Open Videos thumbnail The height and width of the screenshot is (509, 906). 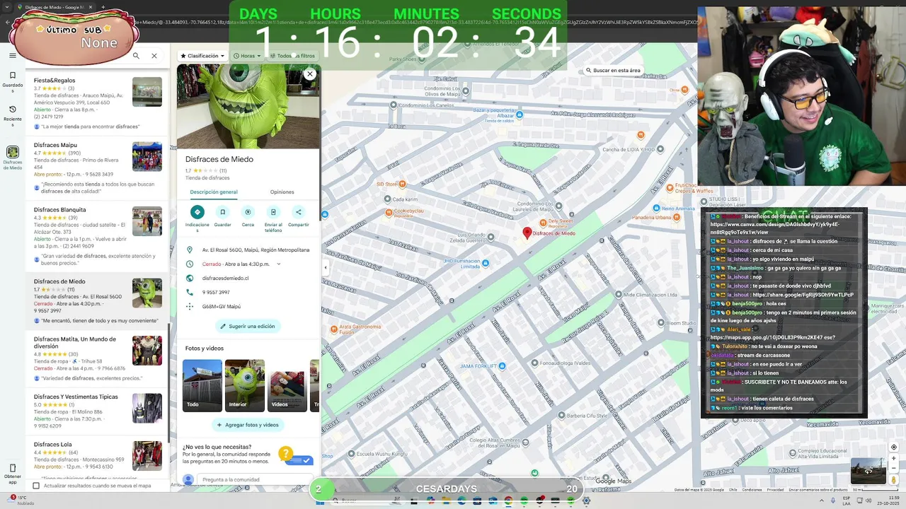287,385
